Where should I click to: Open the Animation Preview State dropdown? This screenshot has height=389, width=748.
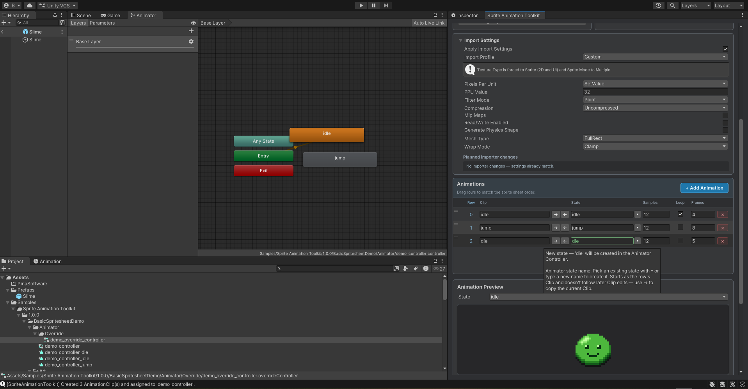tap(608, 297)
